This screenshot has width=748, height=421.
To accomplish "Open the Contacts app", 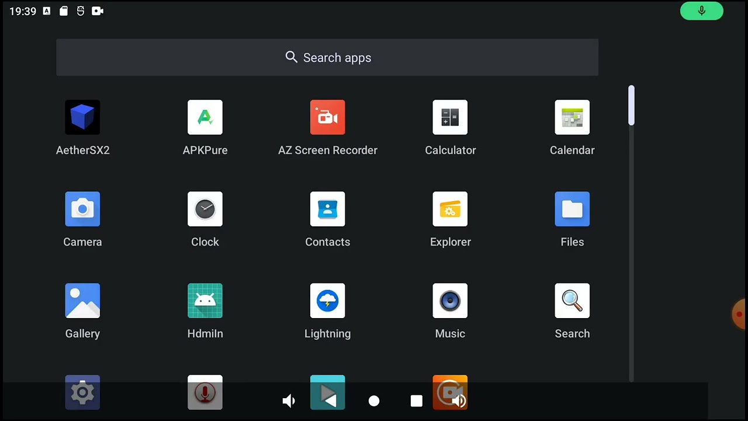I will [327, 209].
